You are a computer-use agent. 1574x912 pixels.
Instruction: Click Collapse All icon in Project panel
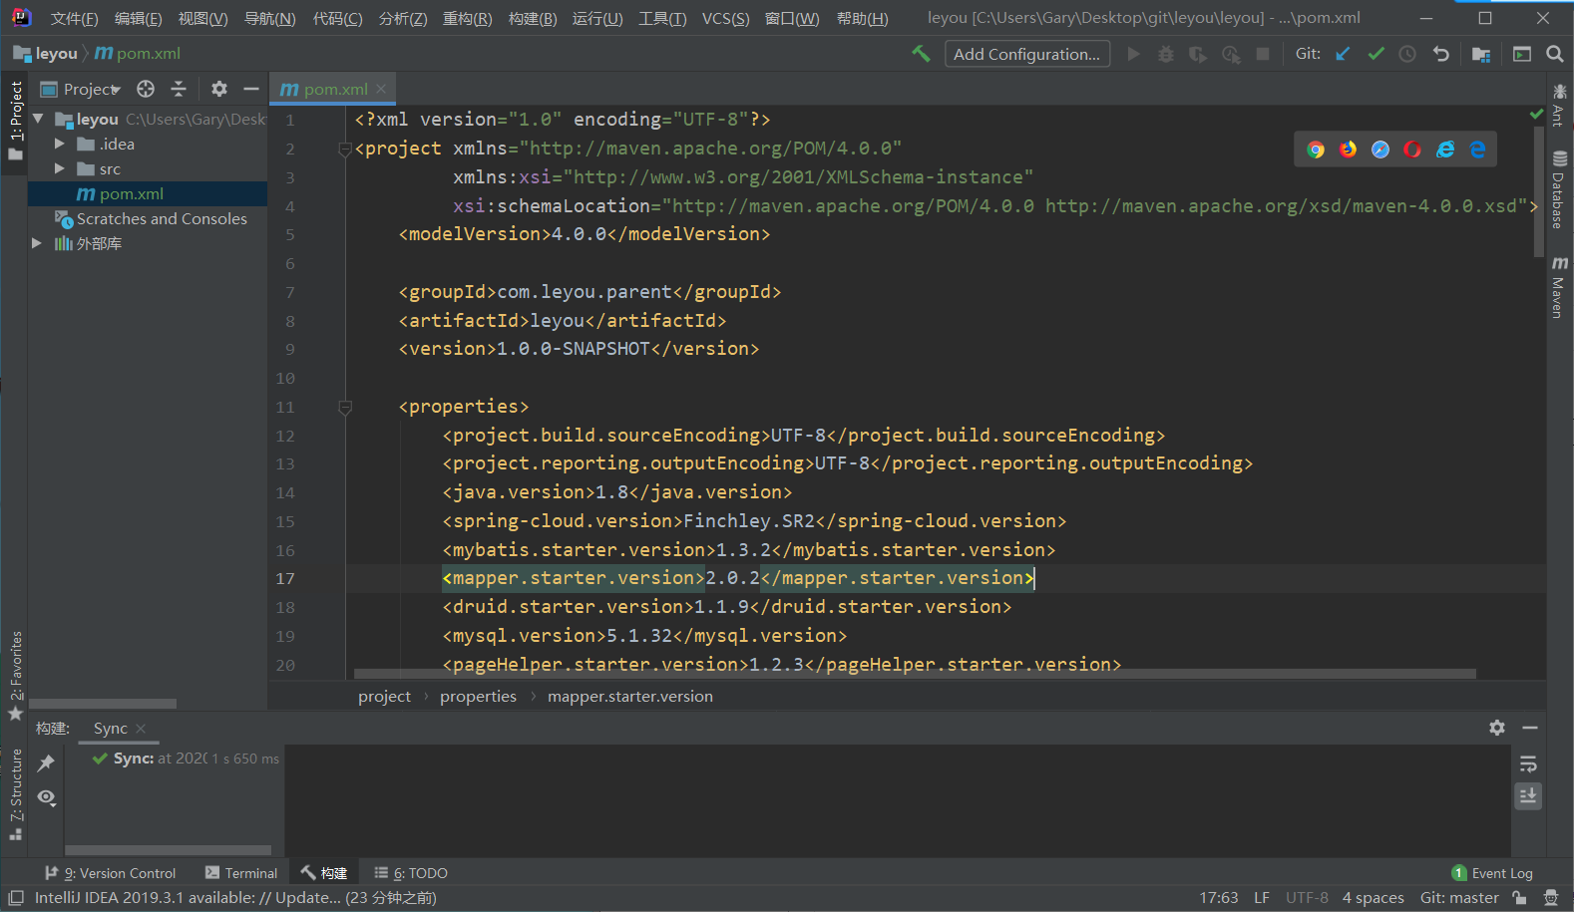point(179,89)
